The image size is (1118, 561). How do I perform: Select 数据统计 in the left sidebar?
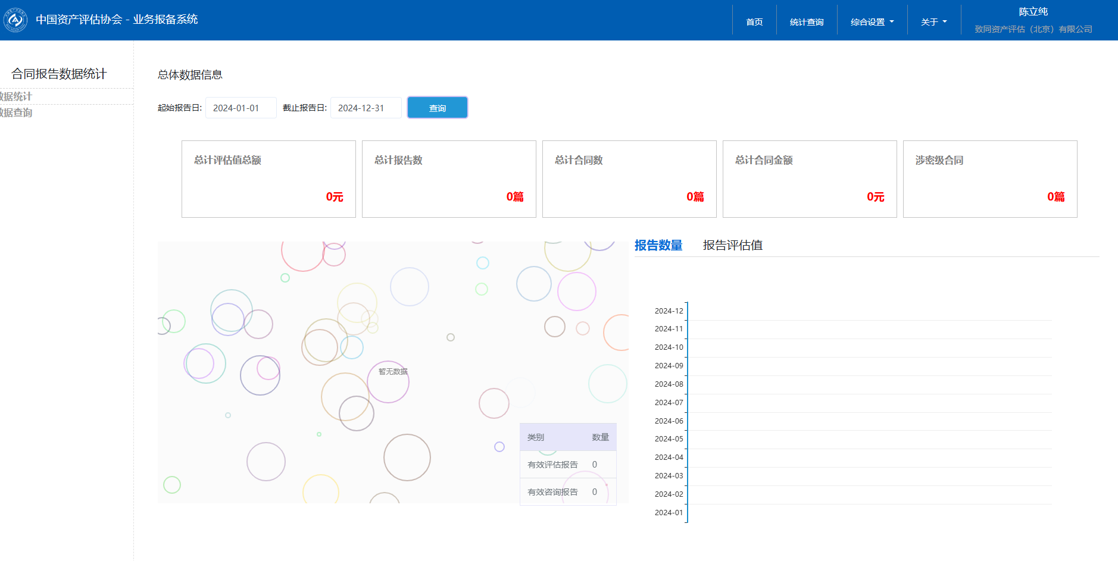click(17, 96)
